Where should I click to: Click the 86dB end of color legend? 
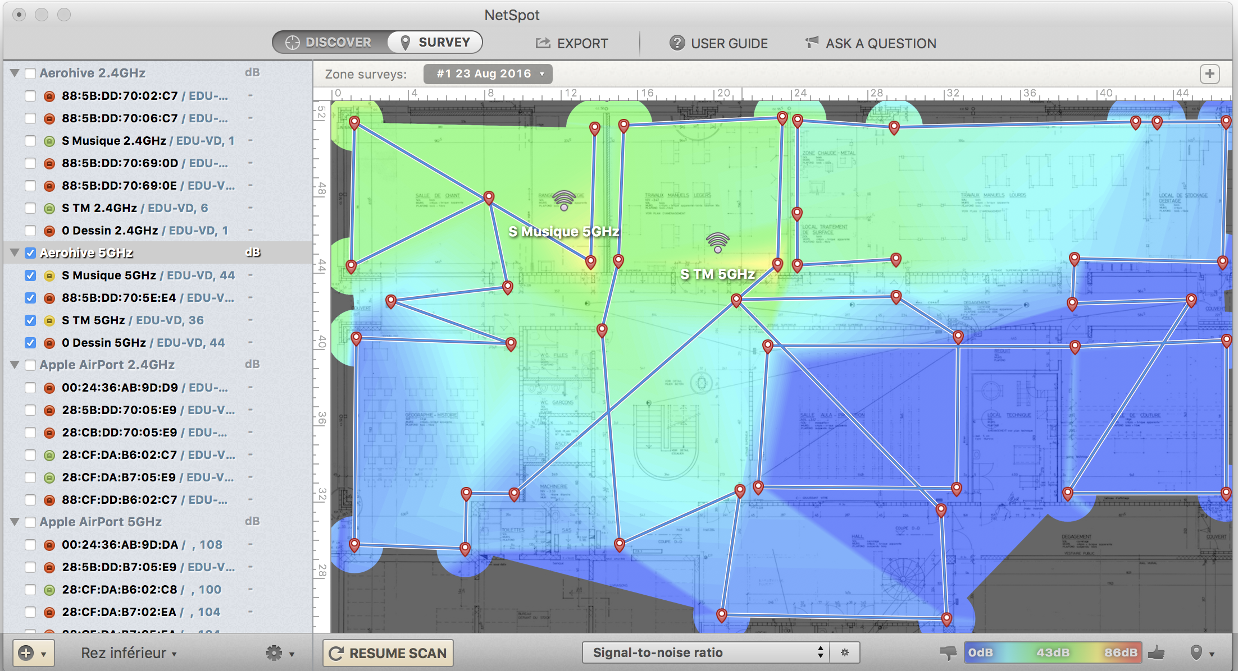[1121, 652]
